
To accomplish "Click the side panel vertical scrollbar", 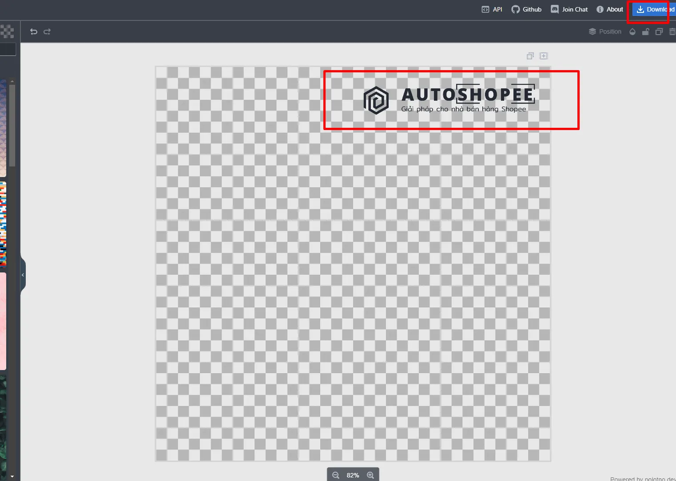I will 12,126.
